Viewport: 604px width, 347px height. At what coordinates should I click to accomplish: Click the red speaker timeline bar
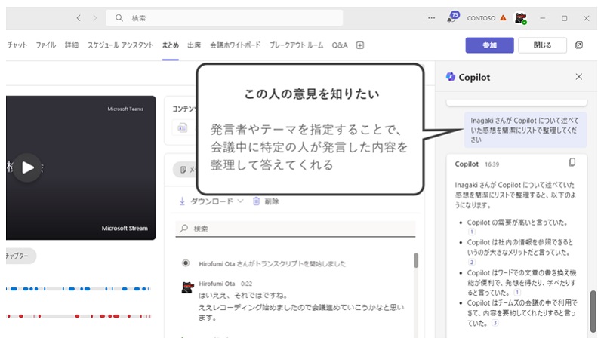79,316
